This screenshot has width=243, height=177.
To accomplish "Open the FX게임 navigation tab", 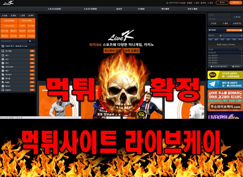I will click(141, 9).
